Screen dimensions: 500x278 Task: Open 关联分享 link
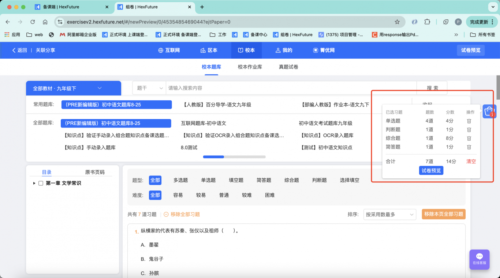pyautogui.click(x=45, y=51)
